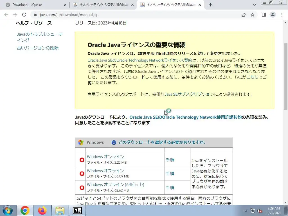This screenshot has height=216, width=288.
Task: Open どのダウンロードを選択する必要がありますか link
Action: click(162, 142)
